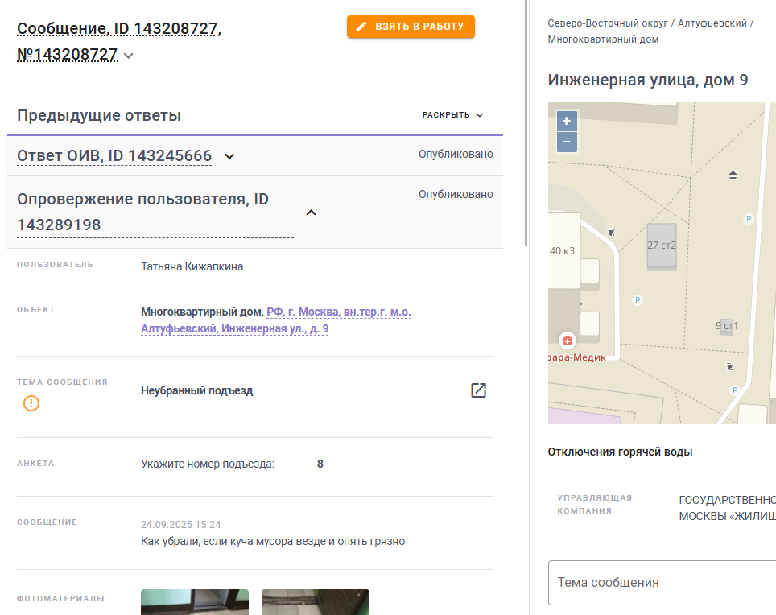Click the parking 'P' icon near the top right of the map
Screen dimensions: 776x615
749,218
